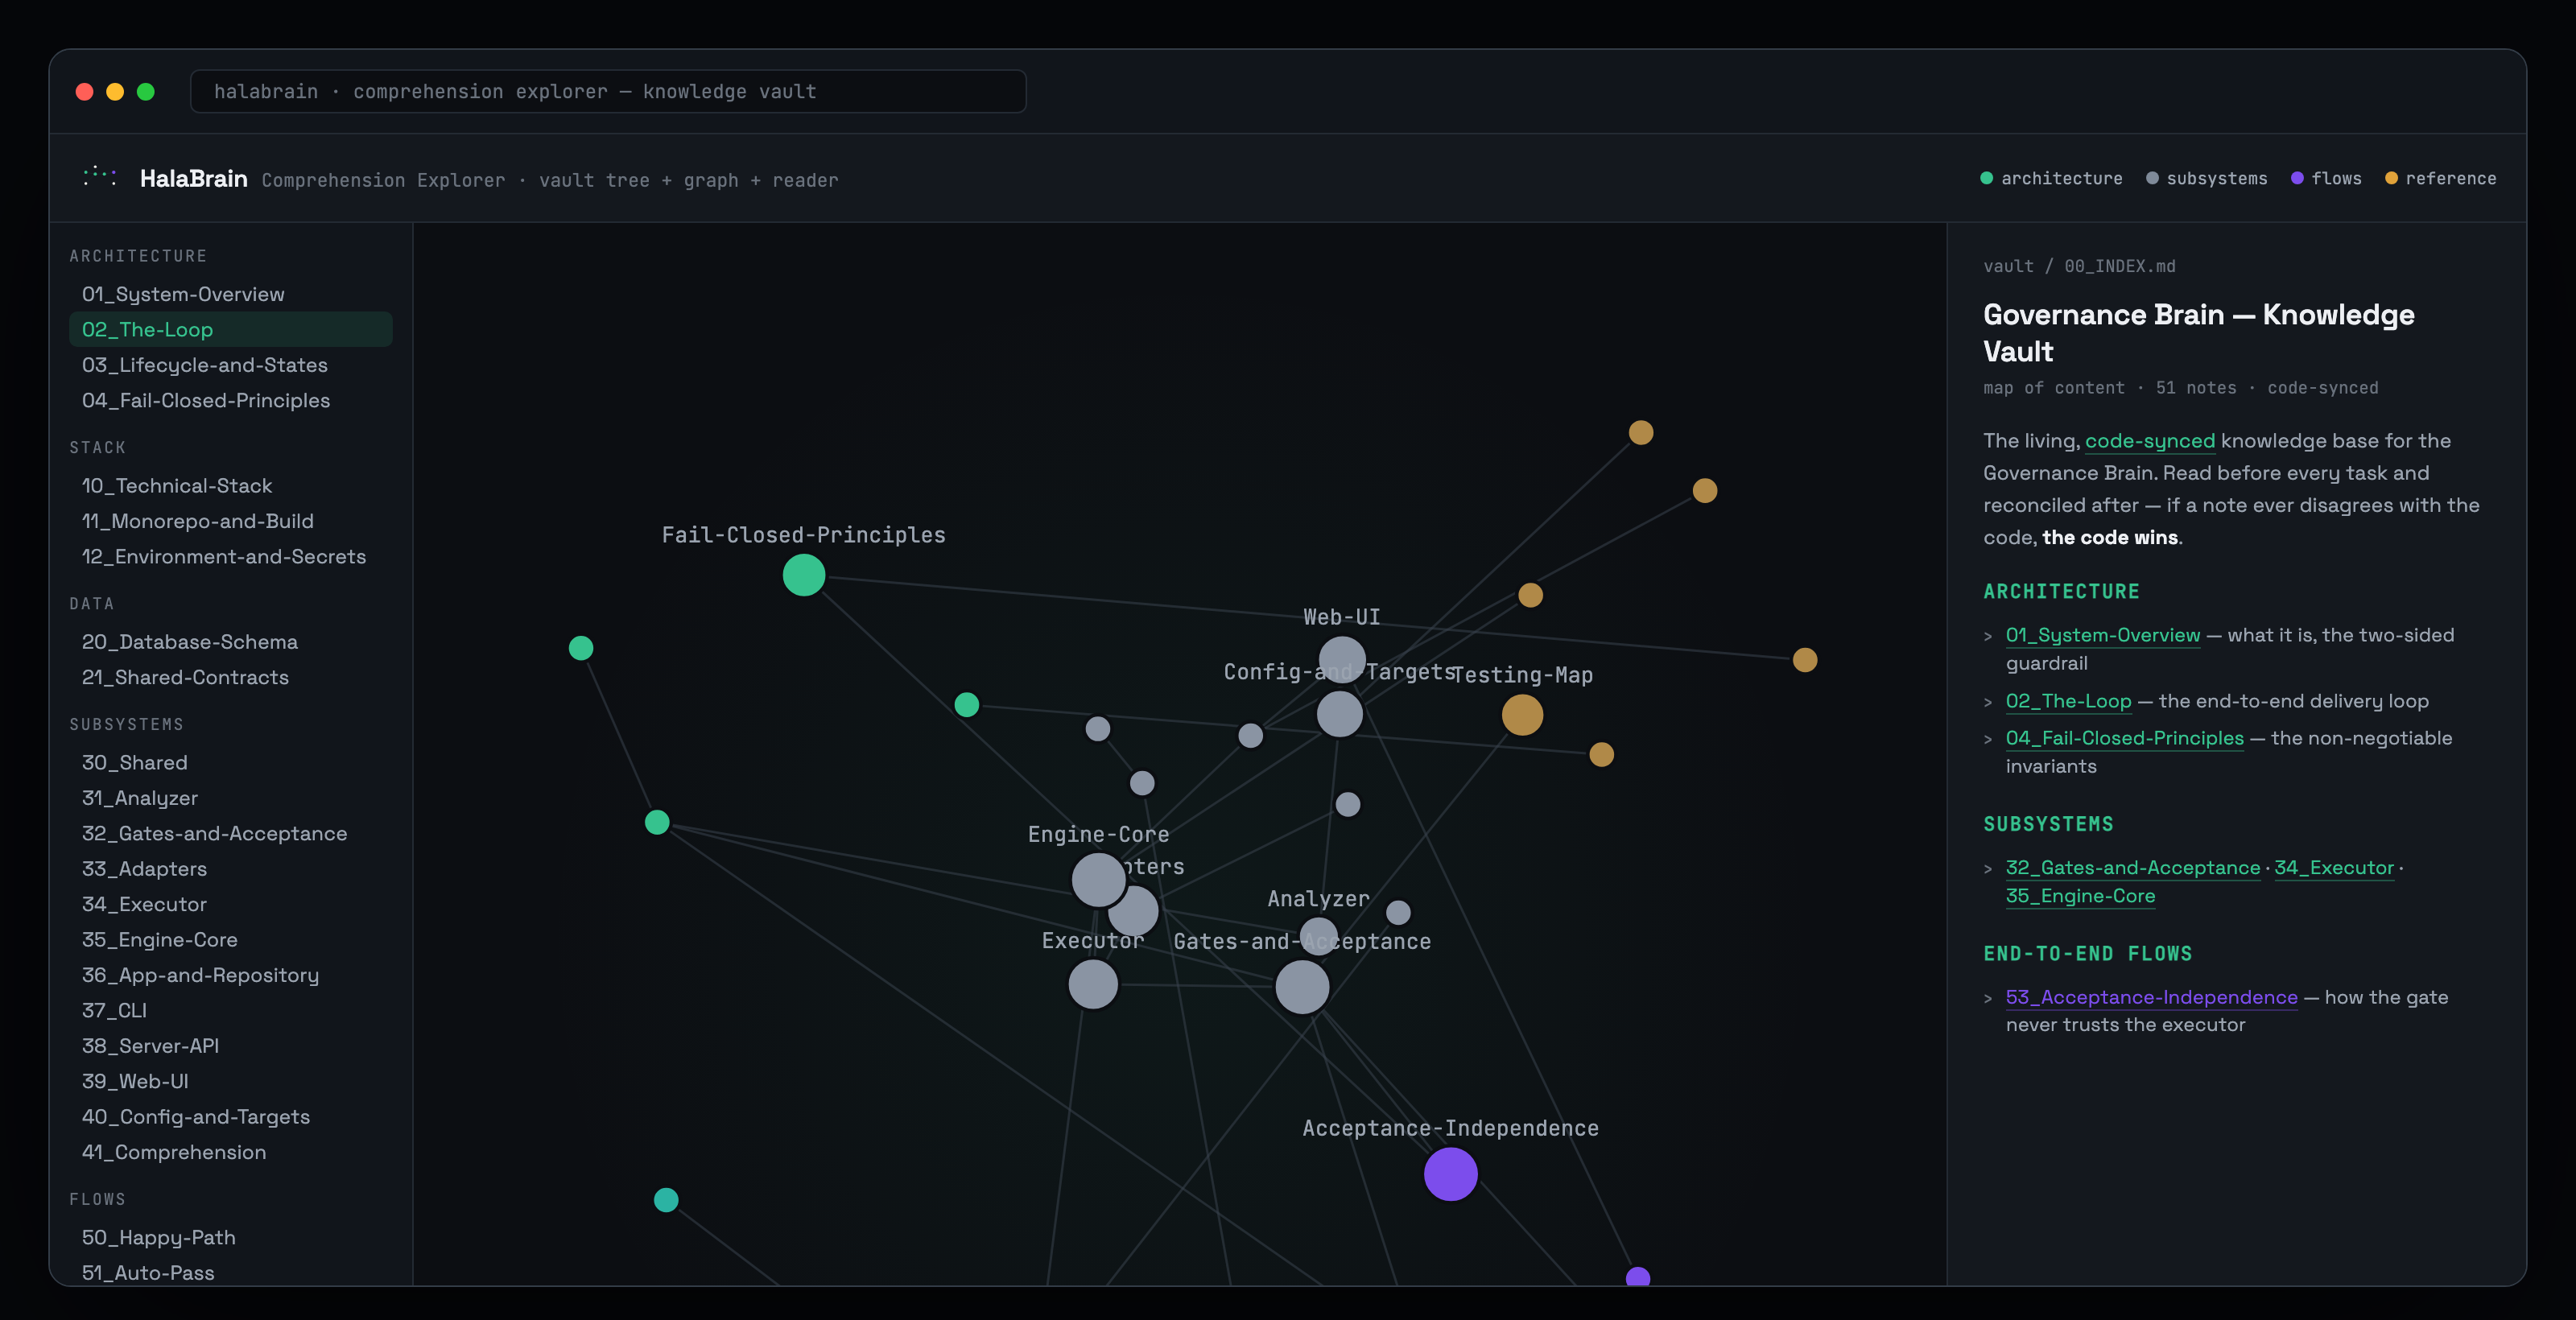This screenshot has width=2576, height=1320.
Task: Select the Engine-Core graph node
Action: pyautogui.click(x=1098, y=880)
